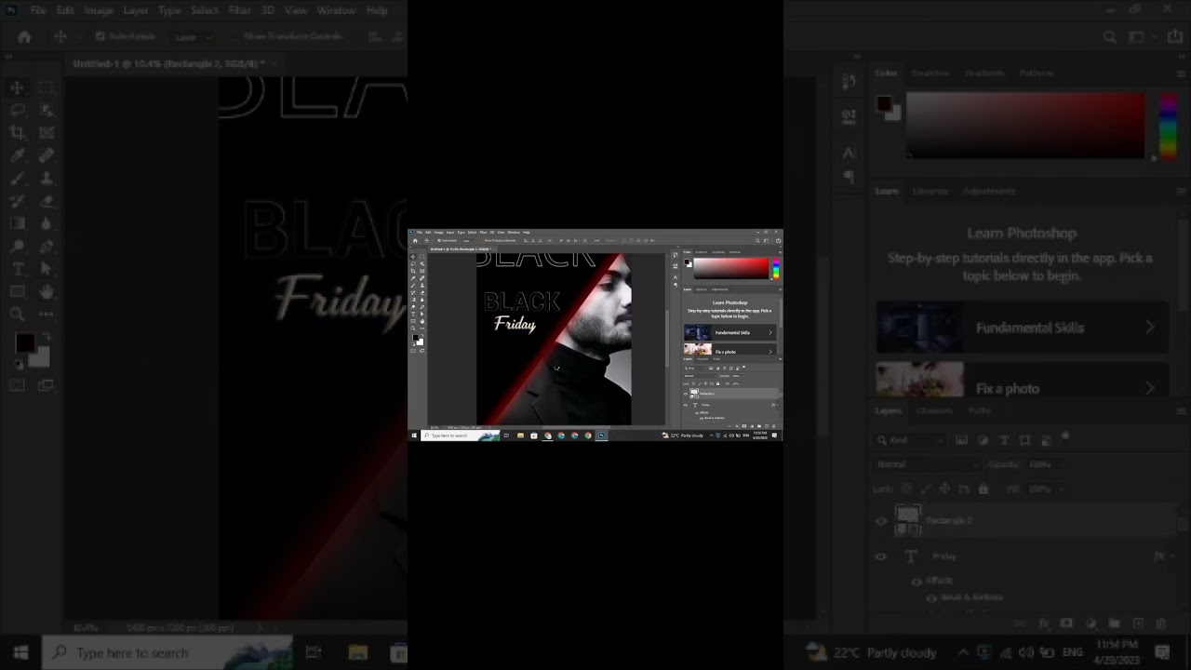Add layer mask icon at enlarged backdrop Layers bottom
The image size is (1191, 670).
(x=1067, y=623)
